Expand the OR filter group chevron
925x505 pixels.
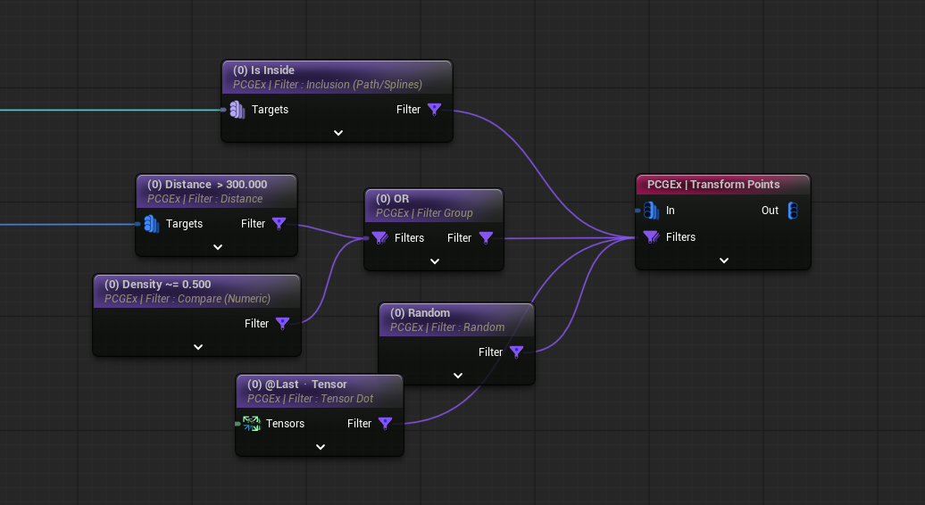click(x=435, y=261)
